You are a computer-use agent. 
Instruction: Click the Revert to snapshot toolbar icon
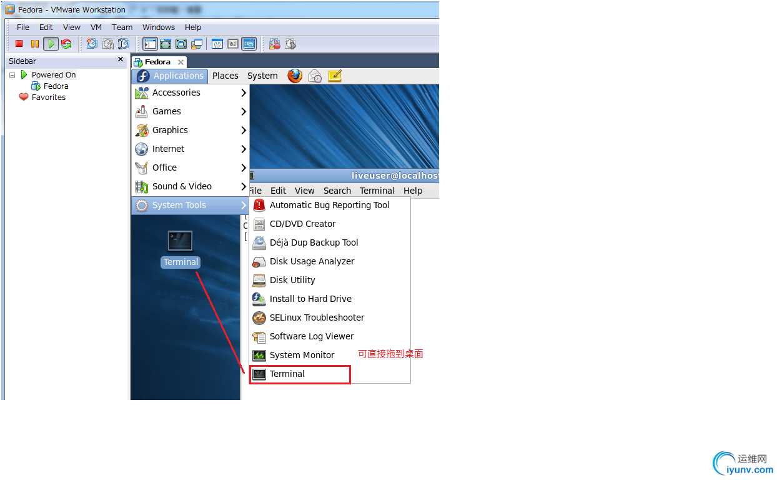click(x=108, y=44)
